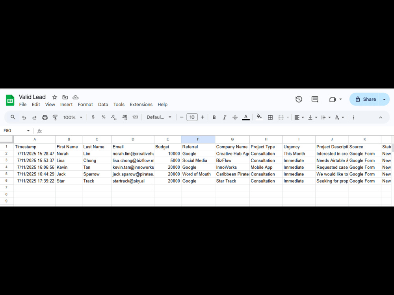Open the Data menu
This screenshot has width=394, height=295.
point(103,105)
